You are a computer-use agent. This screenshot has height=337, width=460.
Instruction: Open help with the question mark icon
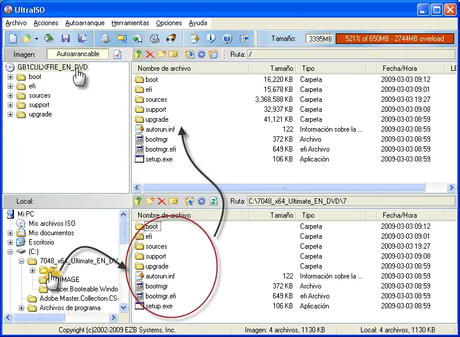[x=227, y=39]
